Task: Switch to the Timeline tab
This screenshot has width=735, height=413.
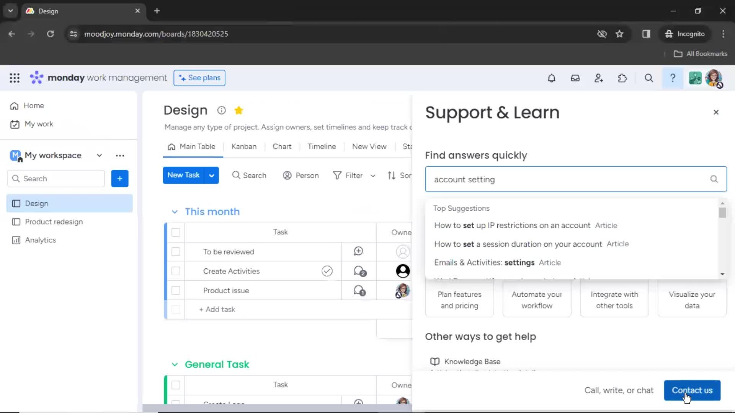Action: [322, 146]
